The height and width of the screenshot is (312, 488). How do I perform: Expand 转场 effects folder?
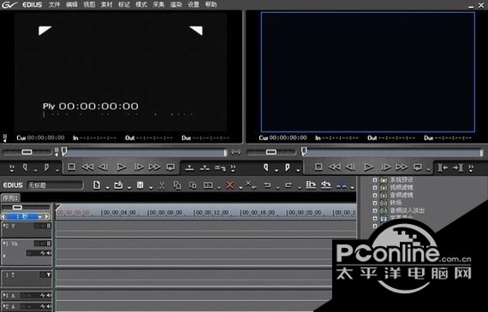tap(375, 203)
